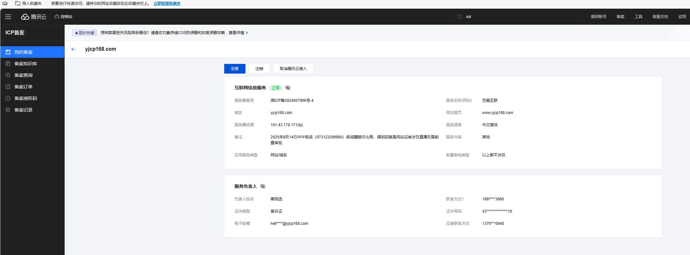Click 立即管理收藏夹 link
This screenshot has width=690, height=255.
point(167,4)
